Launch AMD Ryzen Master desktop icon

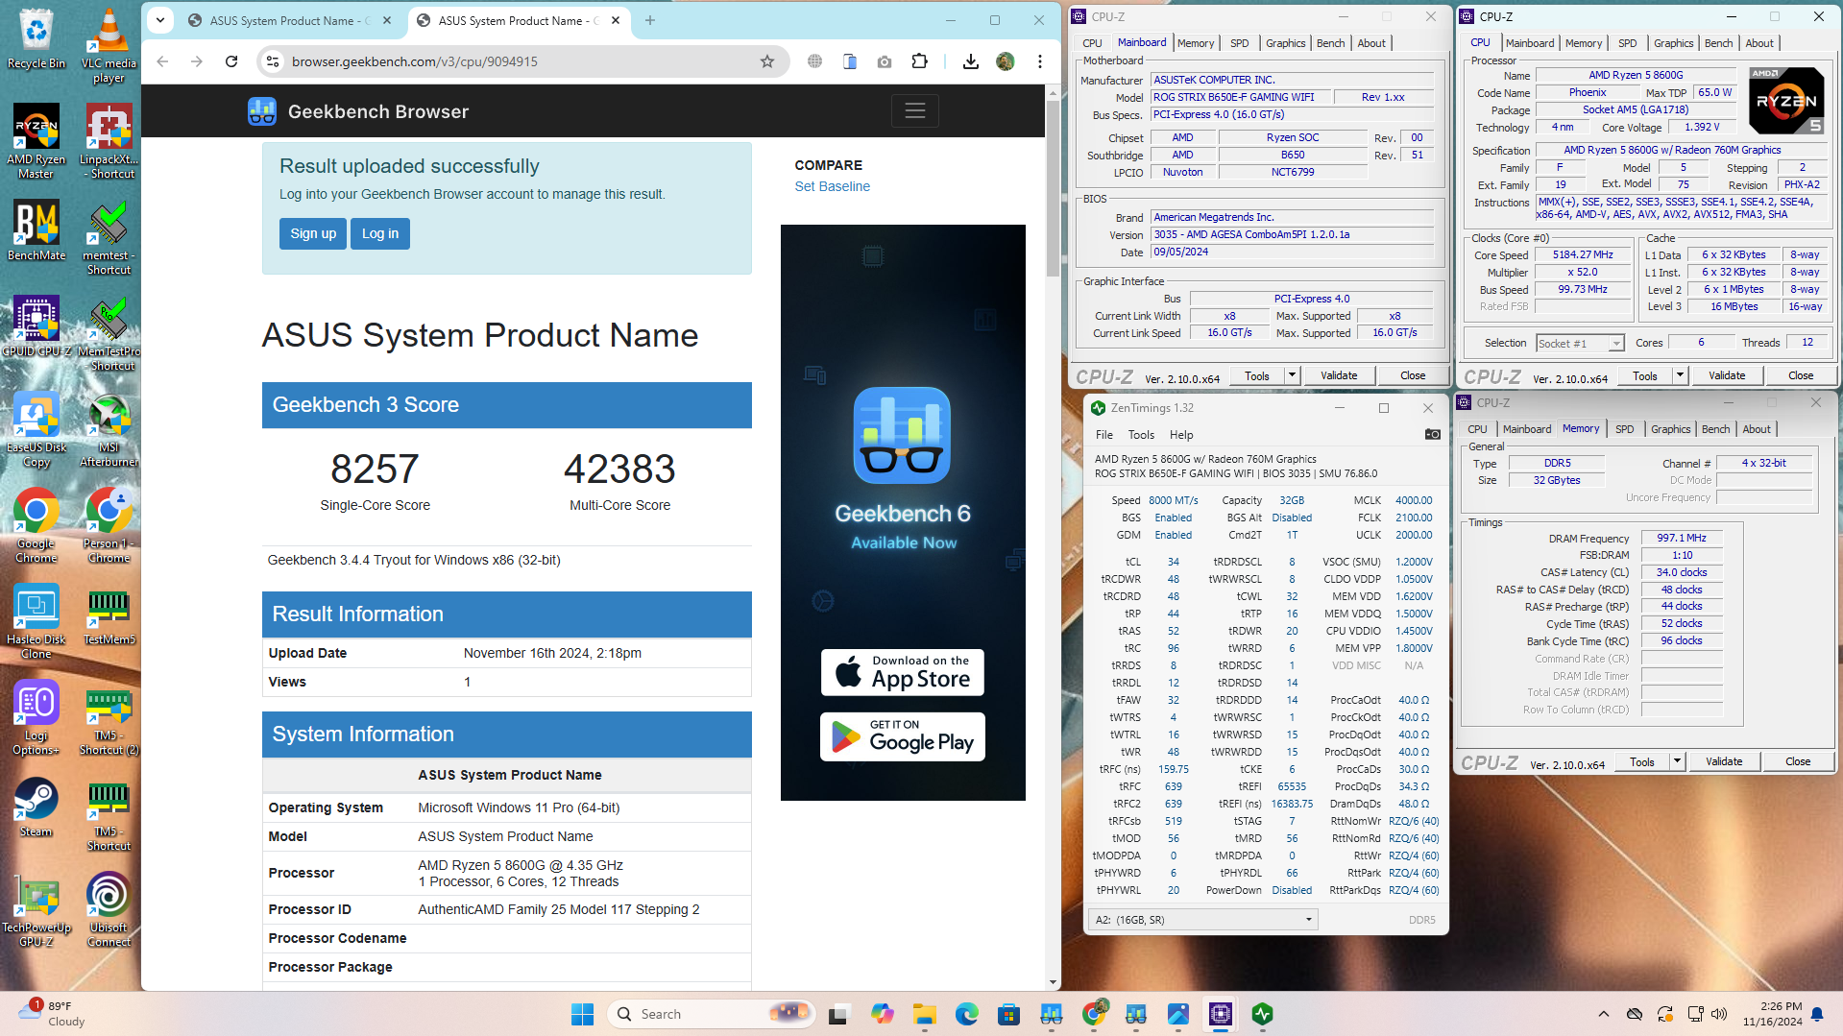click(x=36, y=141)
